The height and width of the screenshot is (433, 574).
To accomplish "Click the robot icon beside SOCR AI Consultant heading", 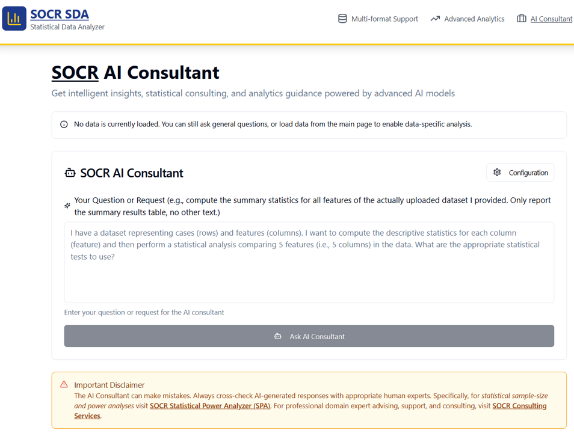I will click(69, 172).
